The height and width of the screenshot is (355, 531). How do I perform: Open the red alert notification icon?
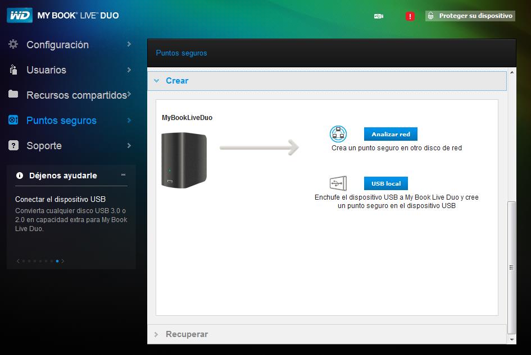[410, 16]
